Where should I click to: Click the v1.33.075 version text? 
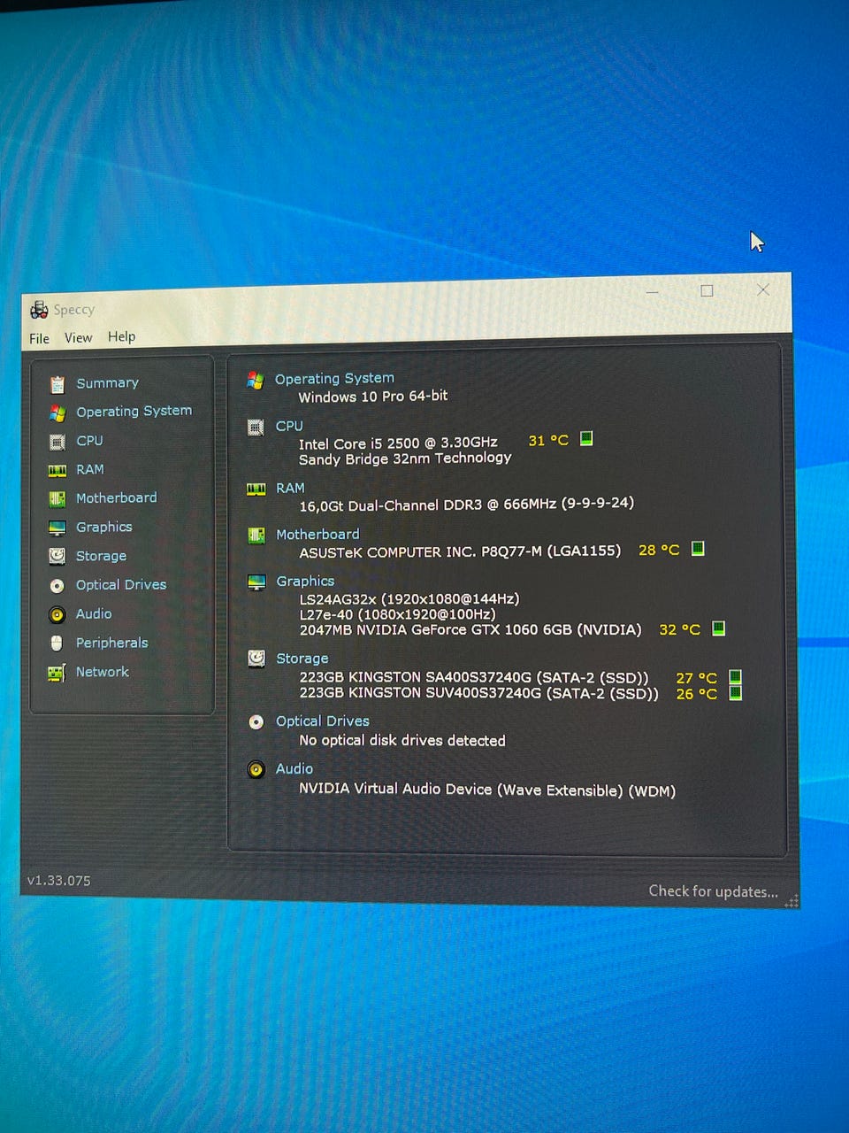click(58, 881)
